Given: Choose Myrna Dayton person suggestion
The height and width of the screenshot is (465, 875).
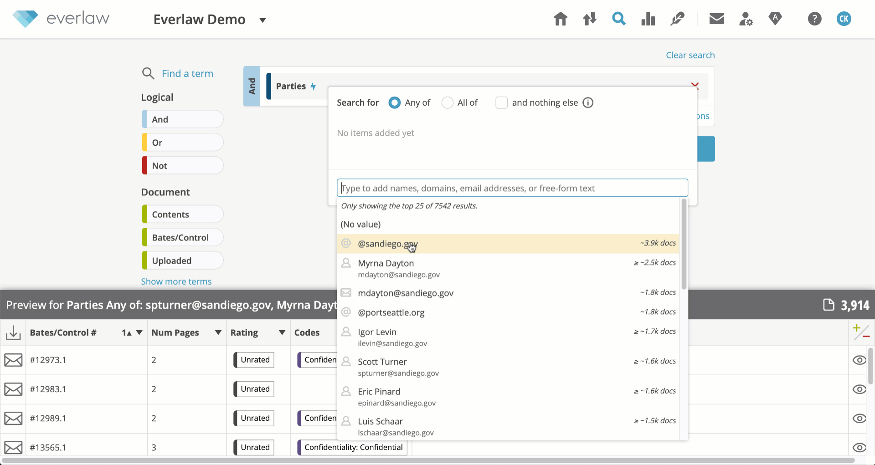Looking at the screenshot, I should pos(508,268).
